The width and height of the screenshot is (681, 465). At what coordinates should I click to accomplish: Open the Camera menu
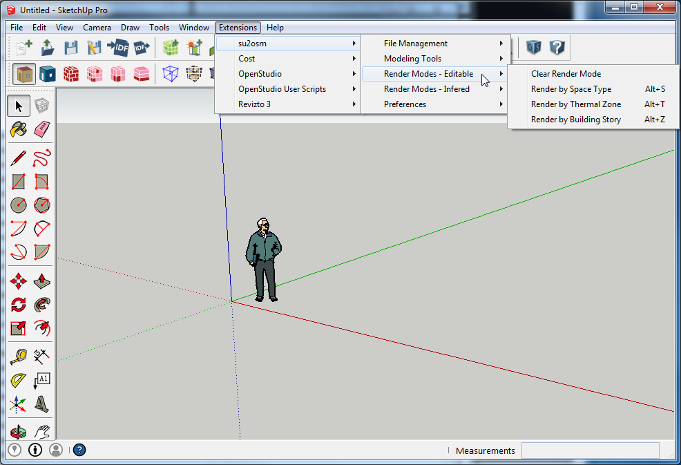tap(97, 28)
